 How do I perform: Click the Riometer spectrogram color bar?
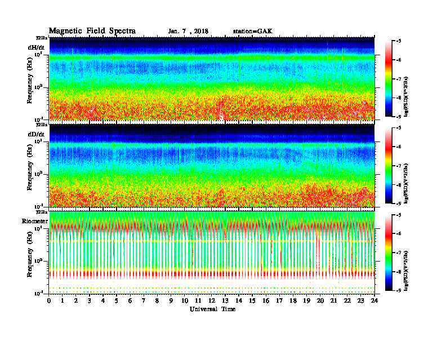point(389,253)
